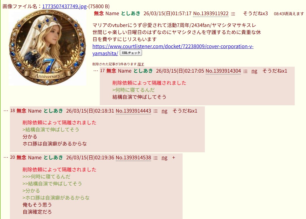The width and height of the screenshot is (306, 219).
Task: Open image file link 1773507437749.jpg
Action: pyautogui.click(x=65, y=6)
